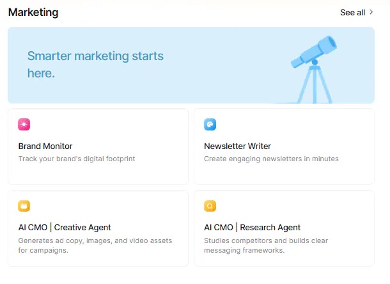The width and height of the screenshot is (390, 284).
Task: Open AI CMO | Creative Agent title
Action: (65, 227)
